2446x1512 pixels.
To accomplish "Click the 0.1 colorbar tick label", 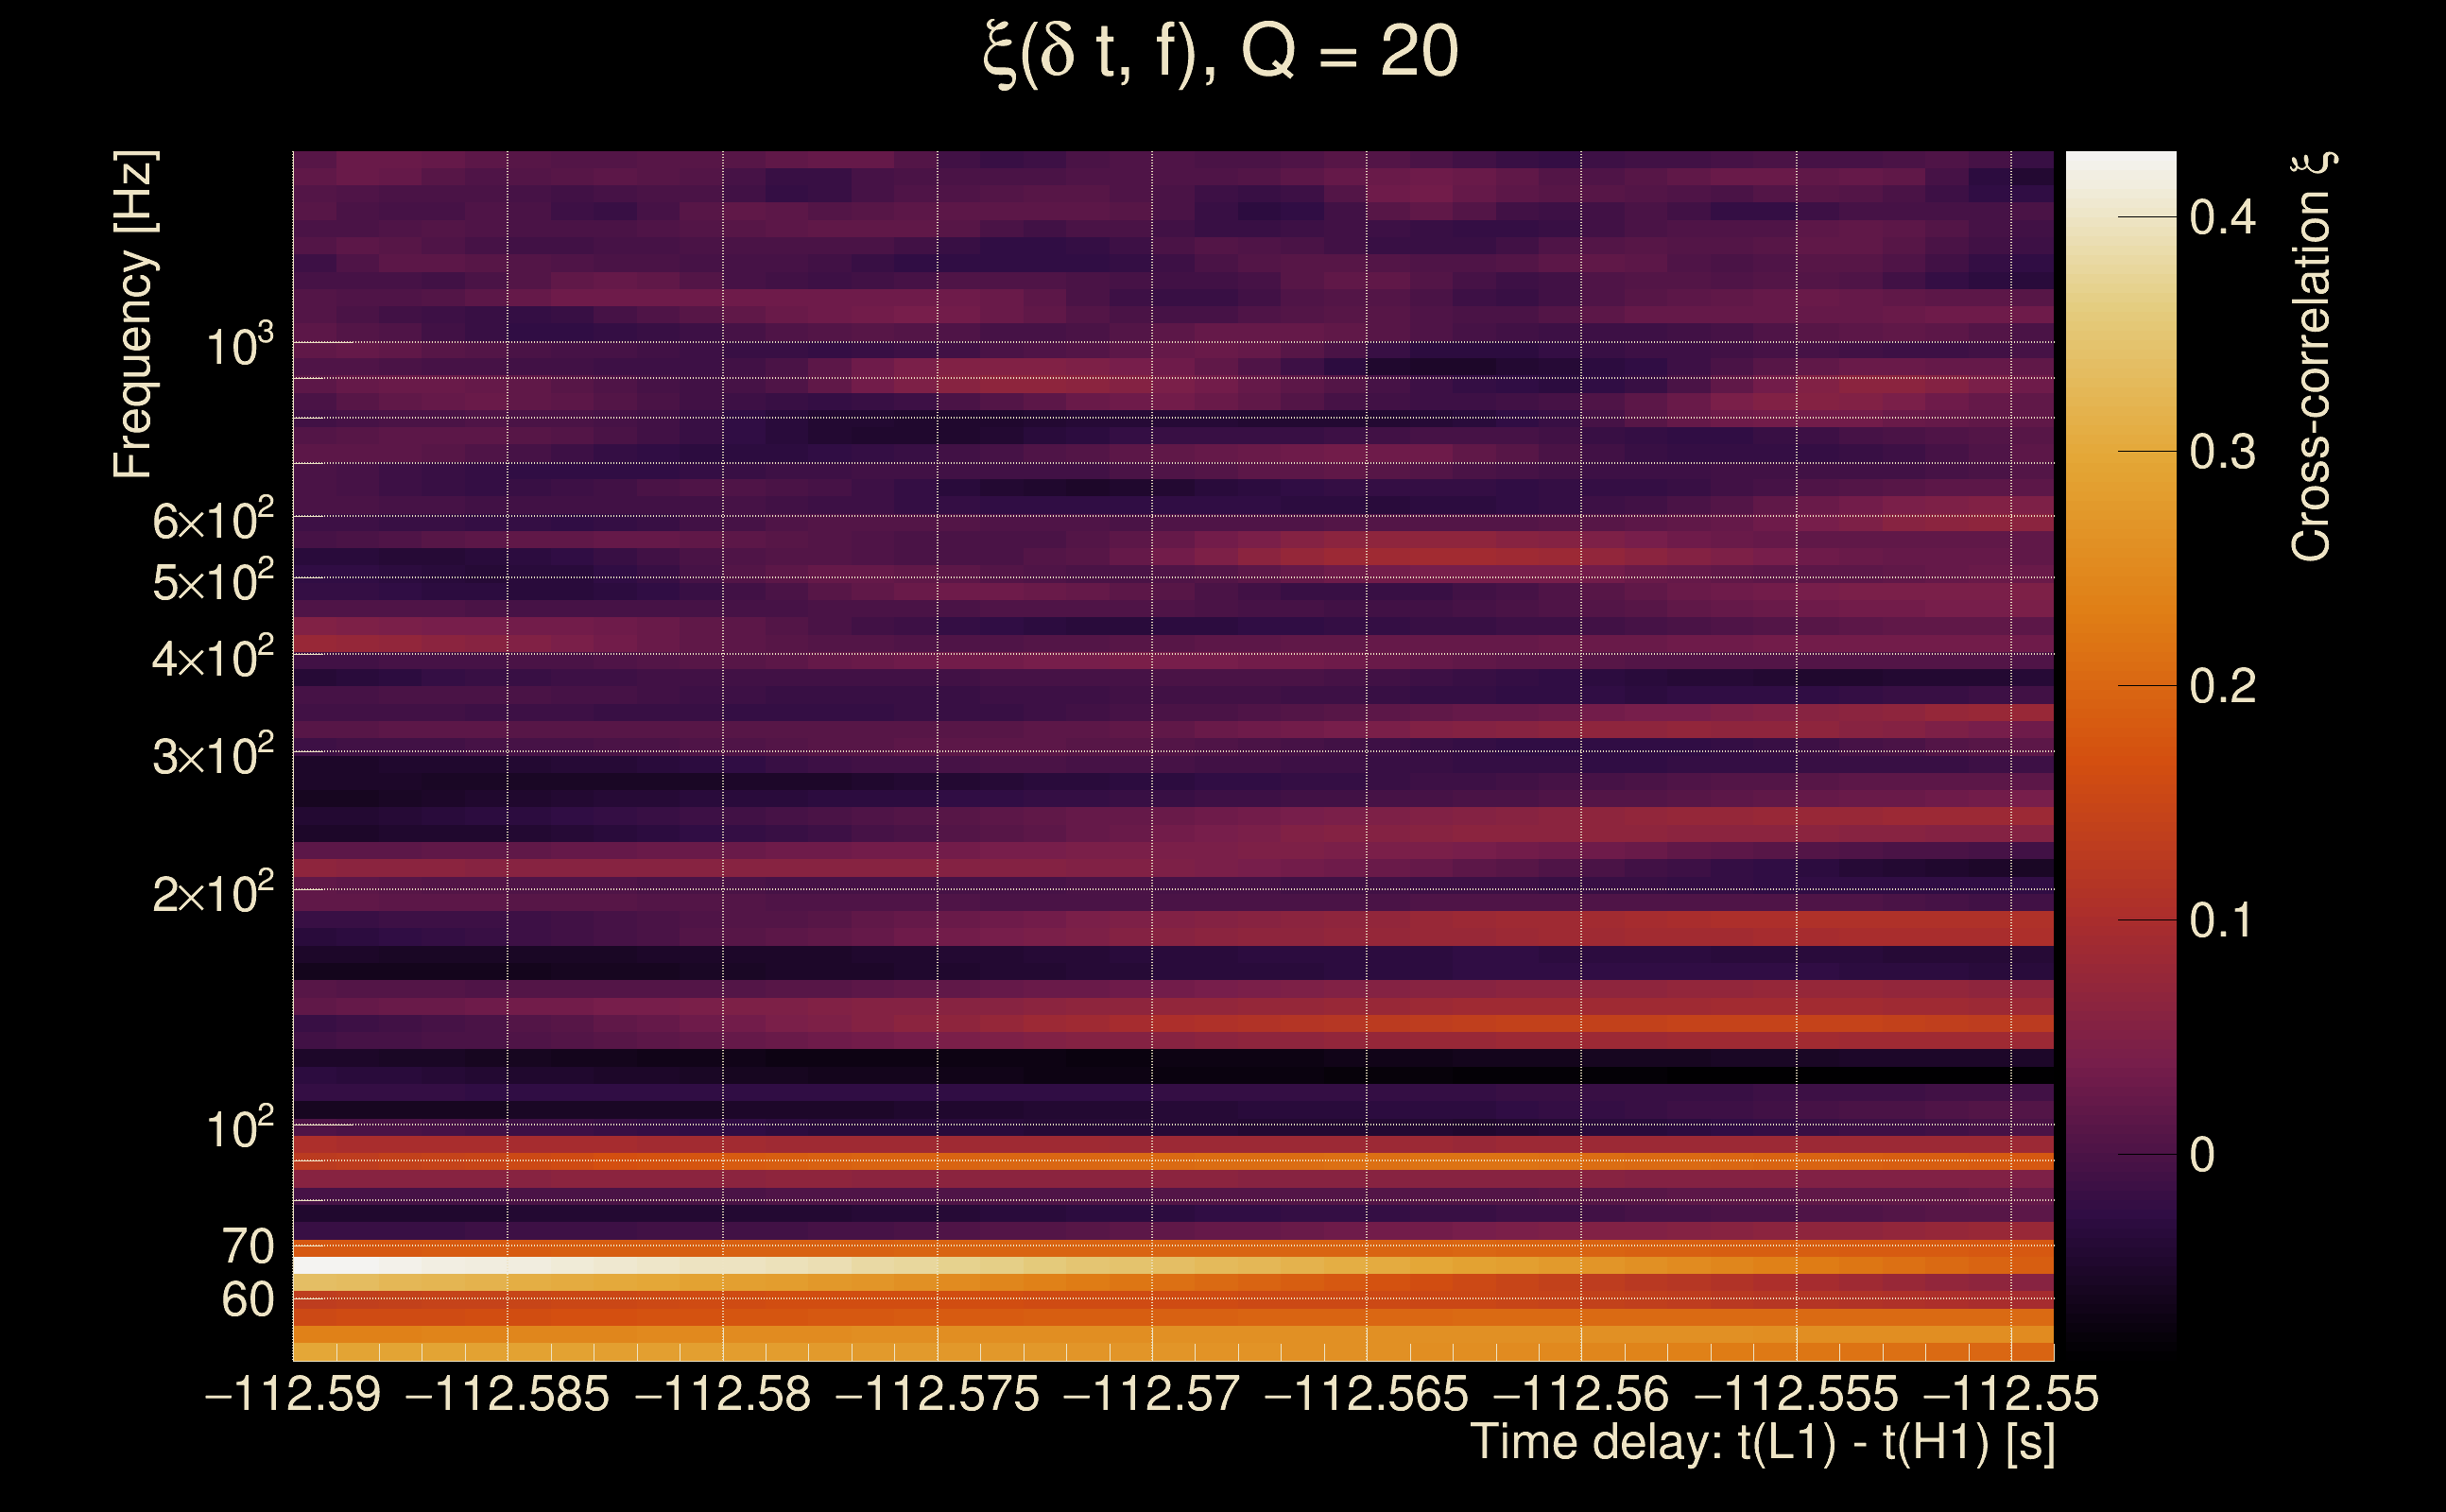I will [x=2222, y=920].
